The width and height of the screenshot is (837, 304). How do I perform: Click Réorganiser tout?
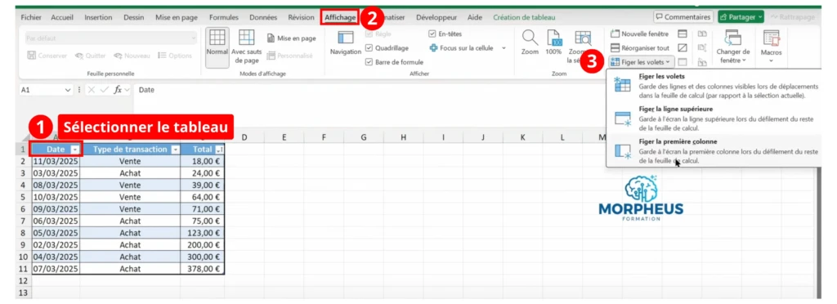point(639,48)
